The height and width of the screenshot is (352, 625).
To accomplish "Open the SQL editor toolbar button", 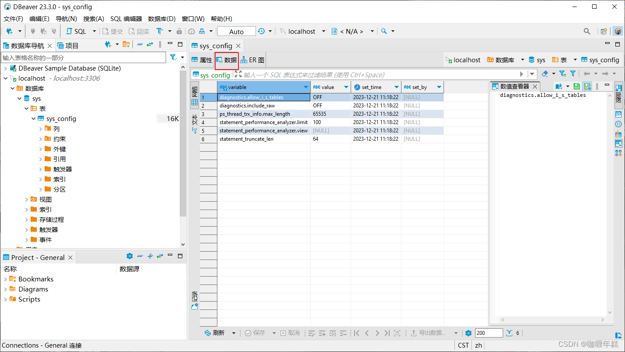I will pos(76,32).
